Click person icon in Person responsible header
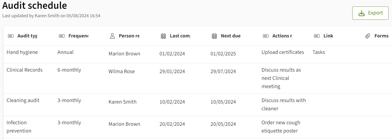Screen dimensions: 392x140 tap(112, 36)
